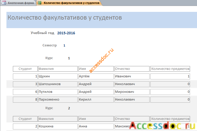
Task: Click student number 1 in Щукин row
Action: [25, 76]
